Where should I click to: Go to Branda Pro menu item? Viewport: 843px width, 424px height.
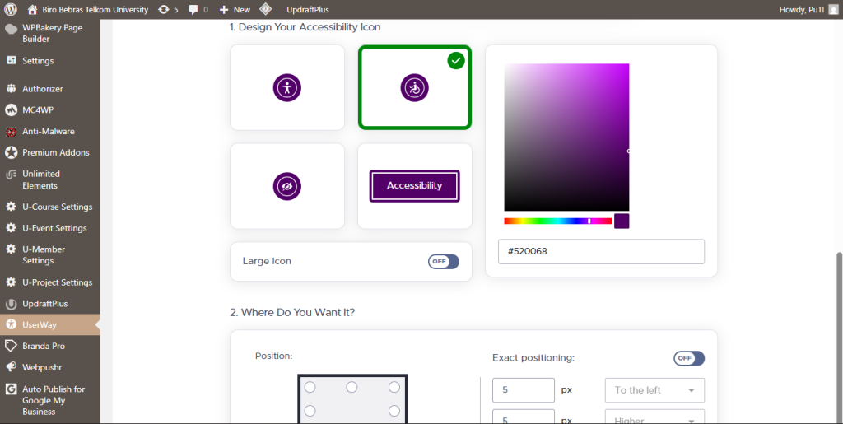[x=43, y=346]
